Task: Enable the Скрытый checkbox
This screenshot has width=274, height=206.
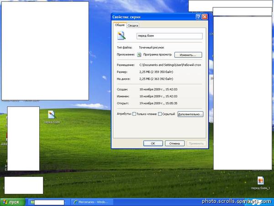Action: pyautogui.click(x=160, y=114)
